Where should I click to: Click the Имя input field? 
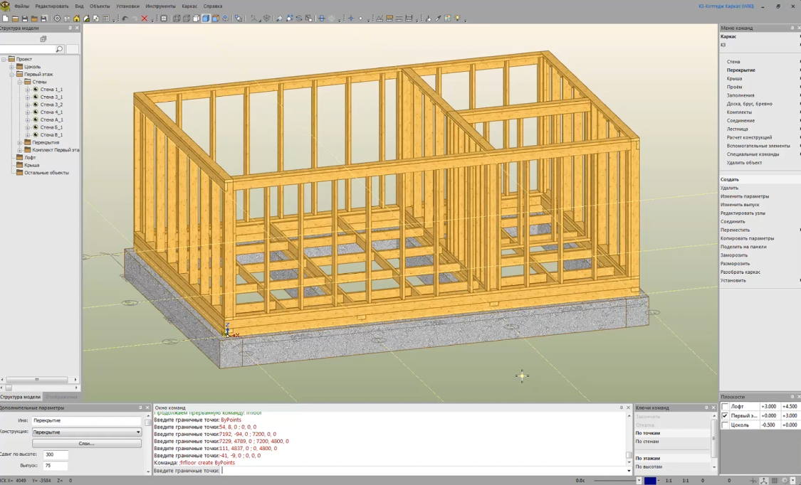[86, 421]
